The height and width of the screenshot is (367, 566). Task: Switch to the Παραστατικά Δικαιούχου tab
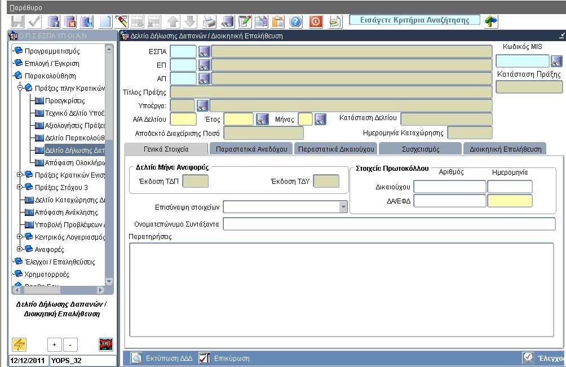[336, 149]
